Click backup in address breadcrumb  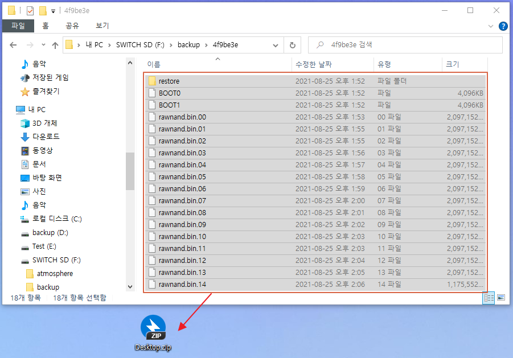(x=188, y=45)
